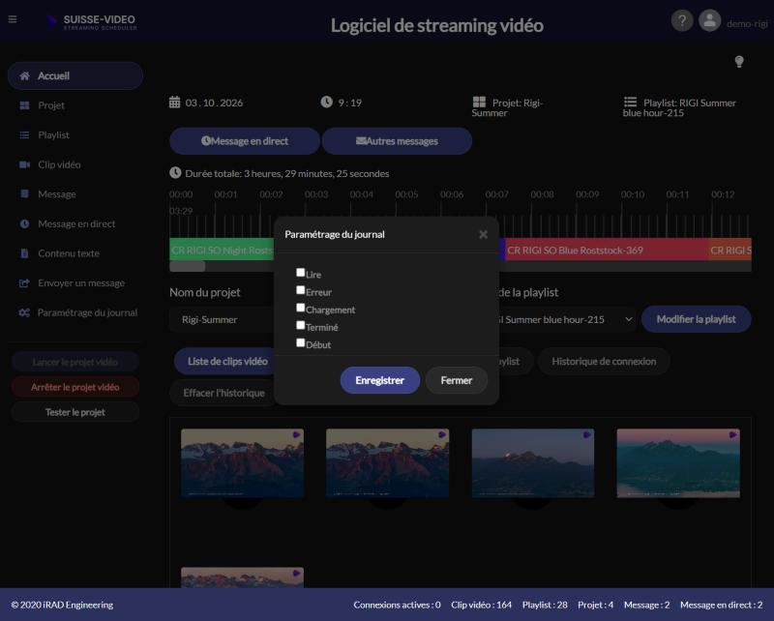Check the Erreur option
This screenshot has width=774, height=621.
pyautogui.click(x=300, y=290)
